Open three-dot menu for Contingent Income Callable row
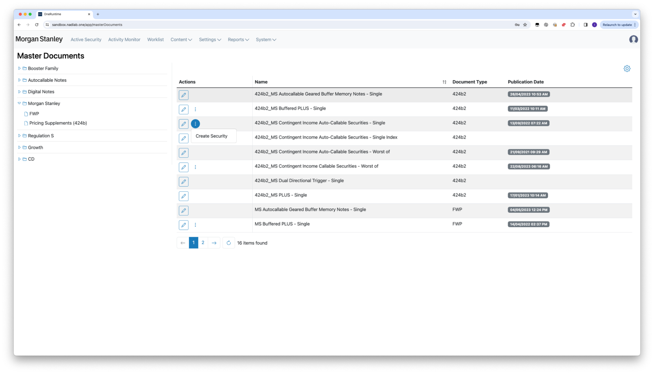This screenshot has width=654, height=374. pyautogui.click(x=195, y=167)
